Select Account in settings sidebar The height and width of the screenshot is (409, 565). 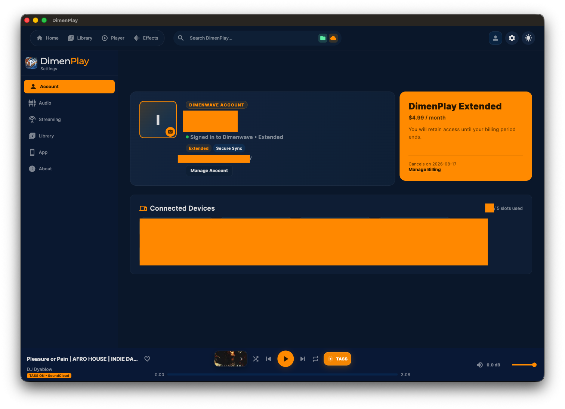(x=69, y=87)
